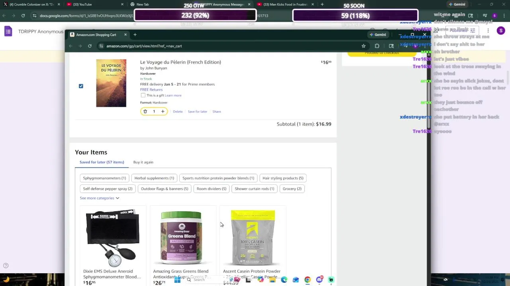Image resolution: width=510 pixels, height=286 pixels.
Task: Toggle the Le Voyage du Pèlerin item checkbox
Action: click(x=81, y=86)
